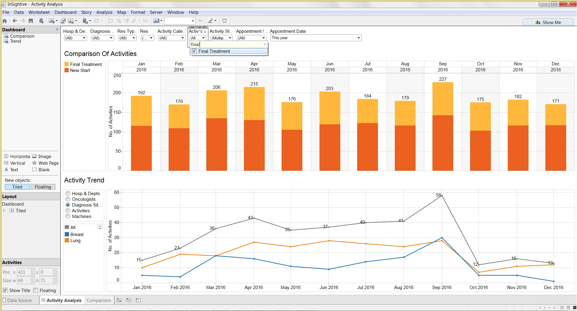Screen dimensions: 577x311
Task: Click the Highlight pen icon in the toolbar
Action: 211,21
